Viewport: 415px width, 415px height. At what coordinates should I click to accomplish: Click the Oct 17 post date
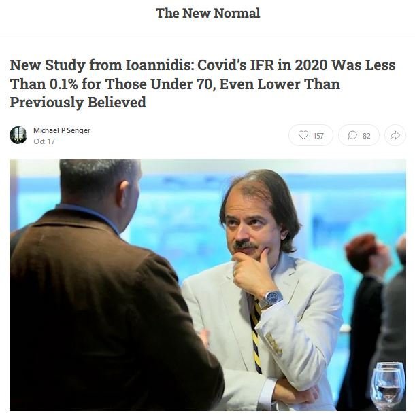[x=44, y=141]
